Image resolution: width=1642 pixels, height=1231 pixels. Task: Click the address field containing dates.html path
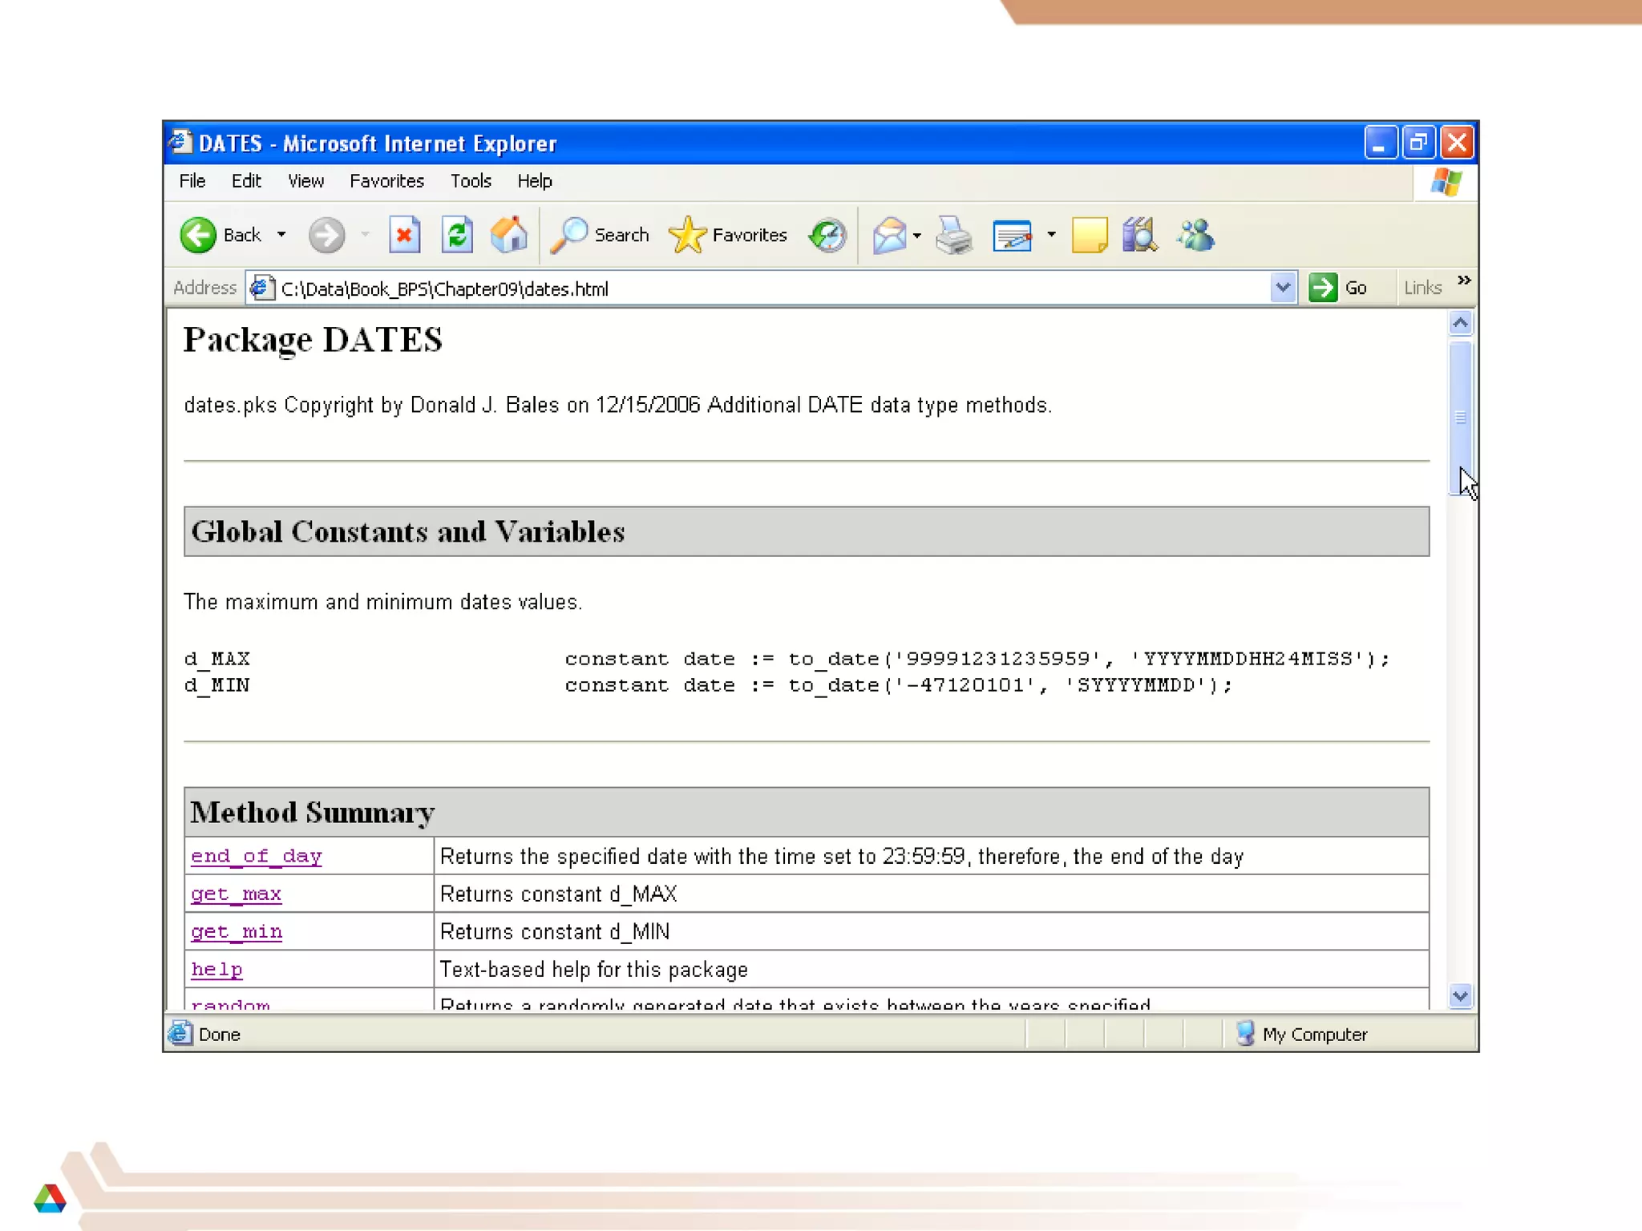click(x=770, y=289)
